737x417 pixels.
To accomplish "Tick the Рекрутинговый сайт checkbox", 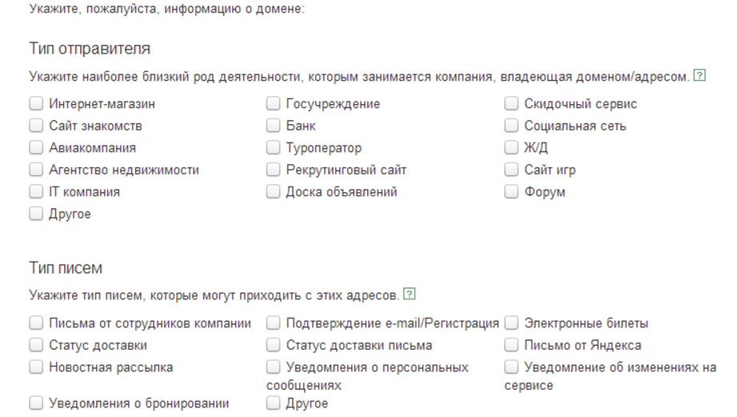I will point(274,170).
